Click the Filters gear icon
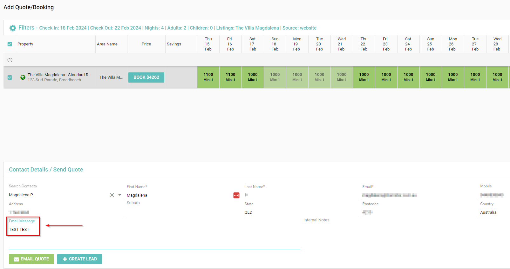510x269 pixels. pos(12,28)
